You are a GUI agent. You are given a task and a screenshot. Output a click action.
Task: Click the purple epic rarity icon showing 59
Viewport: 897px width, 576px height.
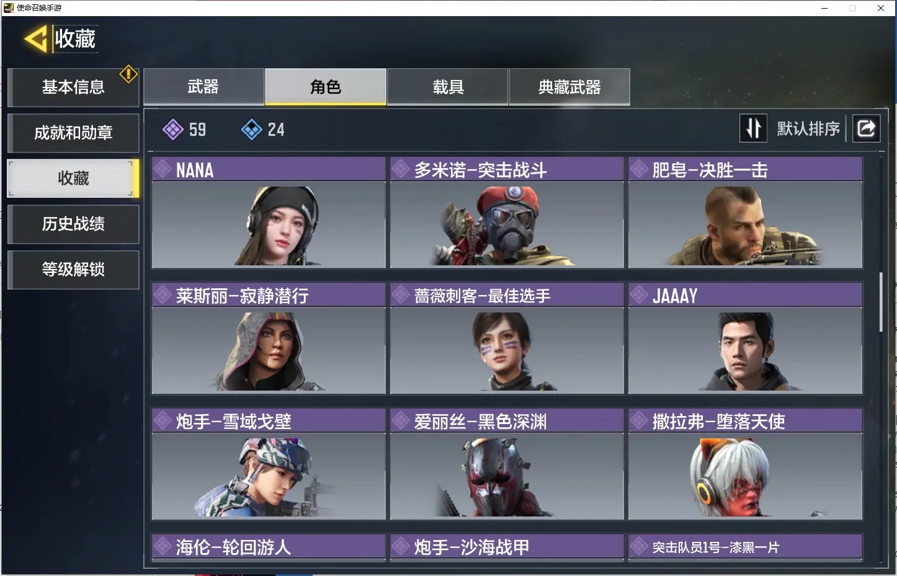[172, 130]
